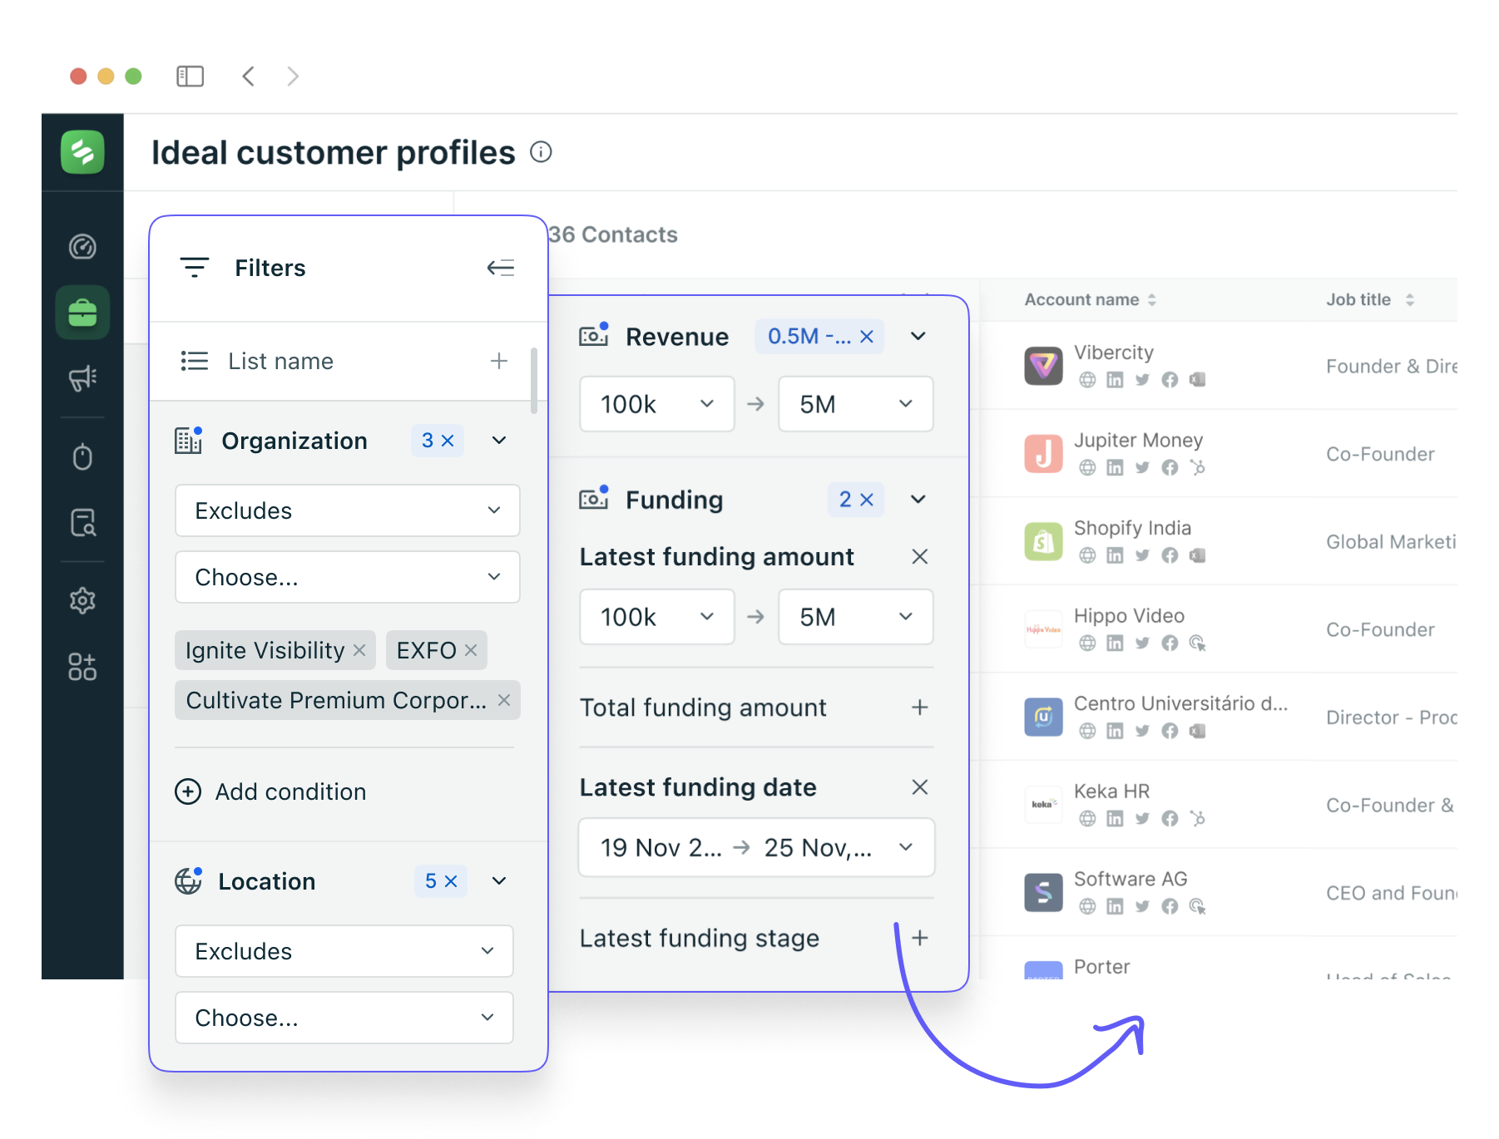This screenshot has height=1139, width=1499.
Task: Open the apps add-on grid icon
Action: pyautogui.click(x=82, y=667)
